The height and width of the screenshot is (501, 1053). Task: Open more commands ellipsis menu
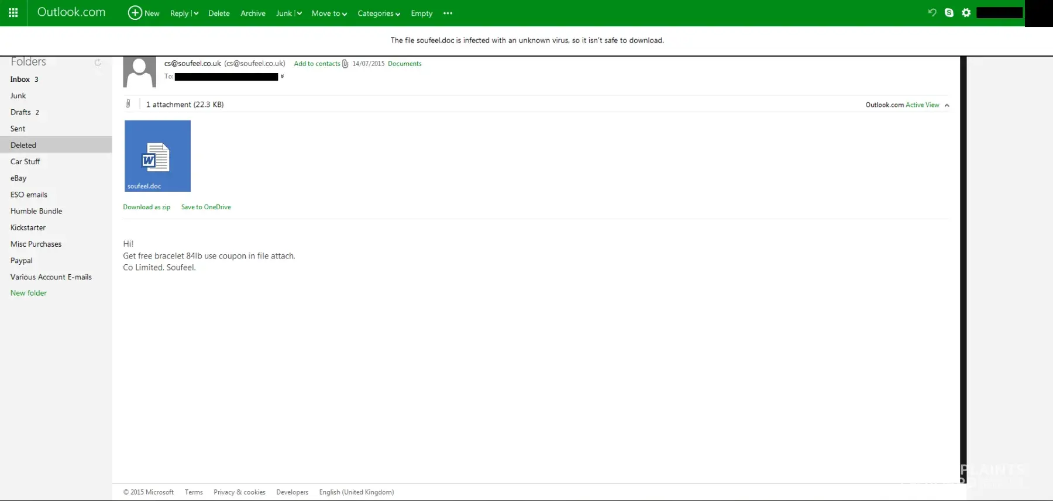(x=448, y=13)
